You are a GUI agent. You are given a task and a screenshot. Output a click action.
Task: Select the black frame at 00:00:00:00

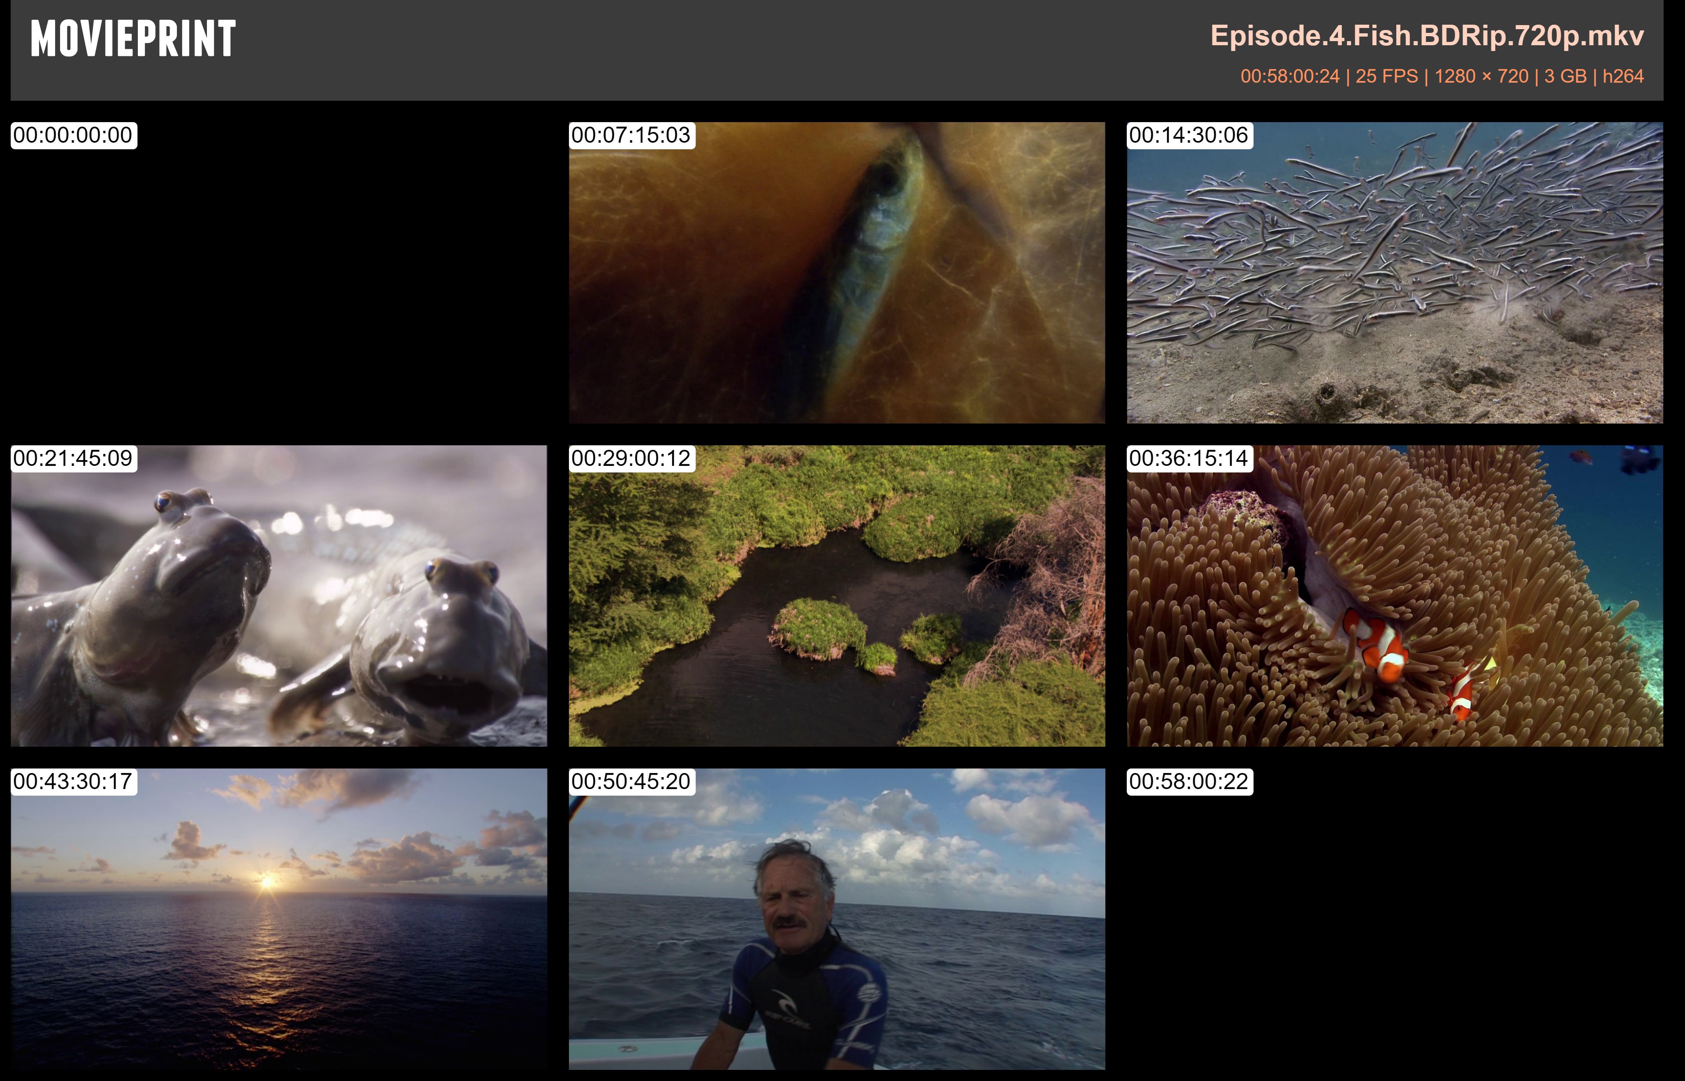click(279, 281)
